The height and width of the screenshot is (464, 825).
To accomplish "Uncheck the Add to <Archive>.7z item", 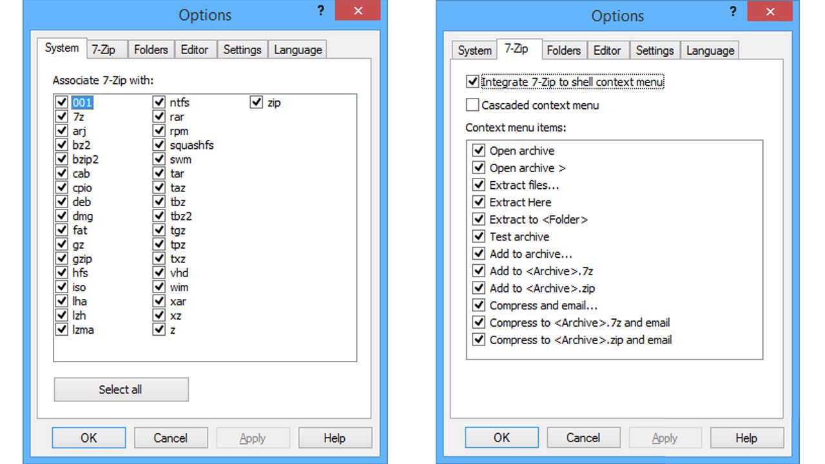I will [x=478, y=271].
